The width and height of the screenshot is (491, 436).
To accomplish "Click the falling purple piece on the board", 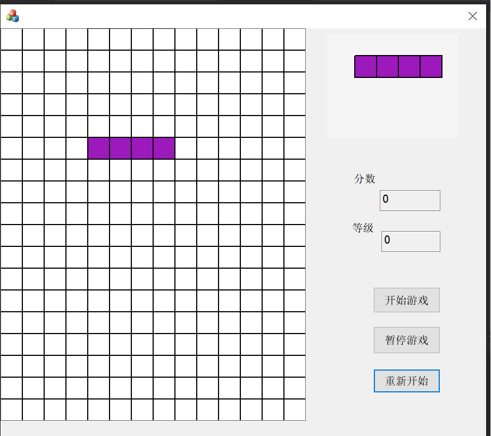I will [131, 148].
